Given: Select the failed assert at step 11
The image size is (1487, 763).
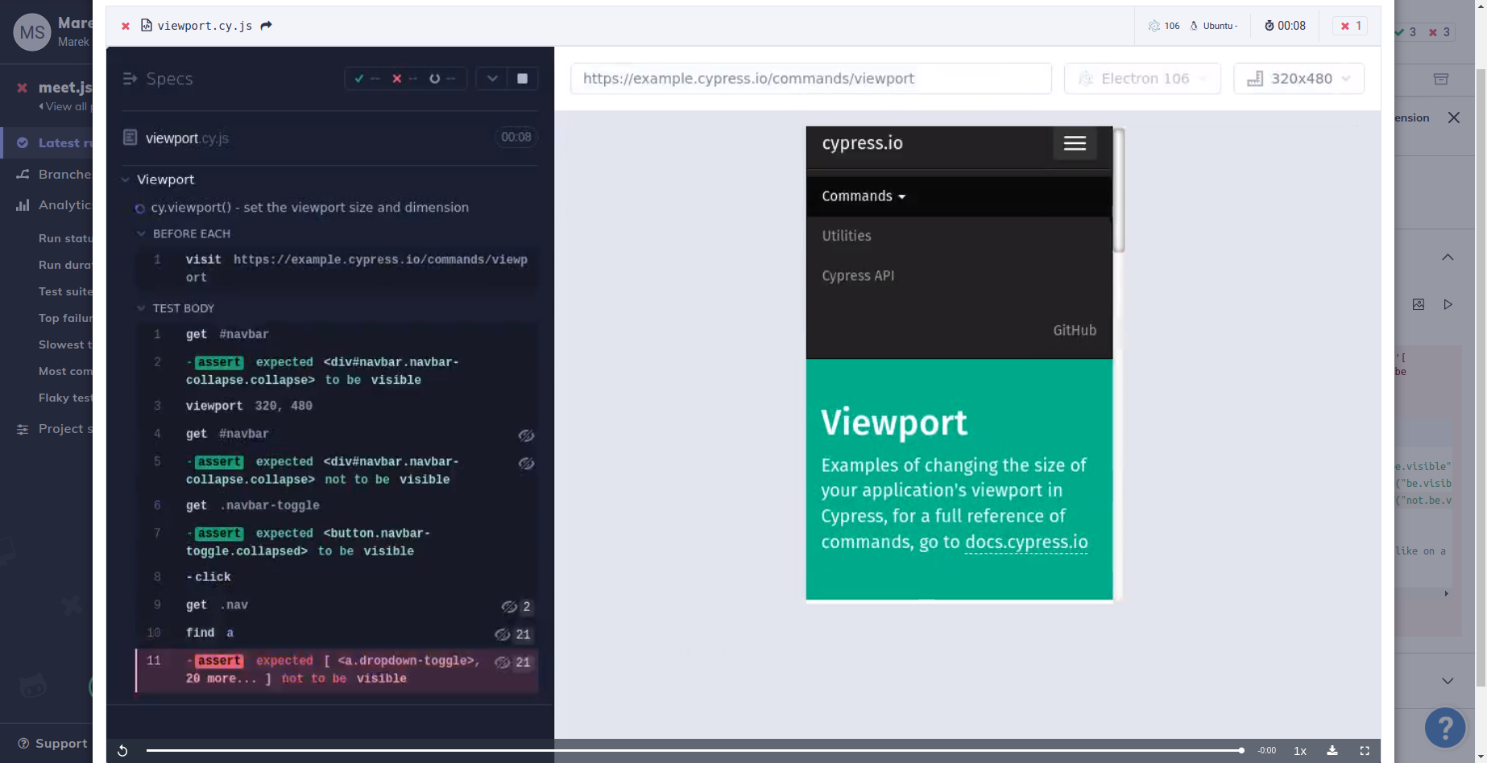Looking at the screenshot, I should (x=337, y=670).
